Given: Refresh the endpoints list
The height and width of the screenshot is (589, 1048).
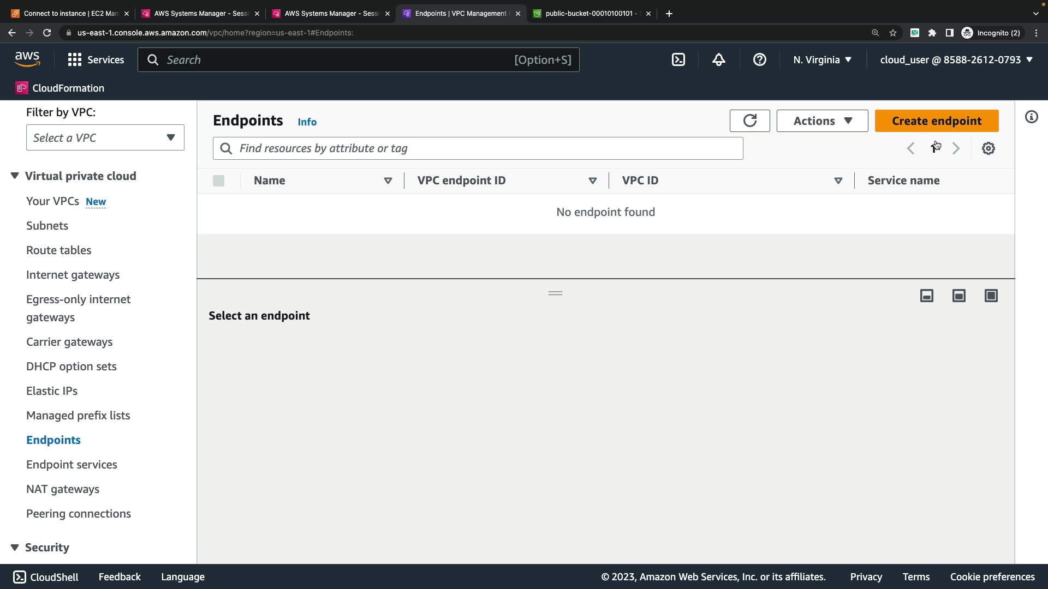Looking at the screenshot, I should click(749, 121).
